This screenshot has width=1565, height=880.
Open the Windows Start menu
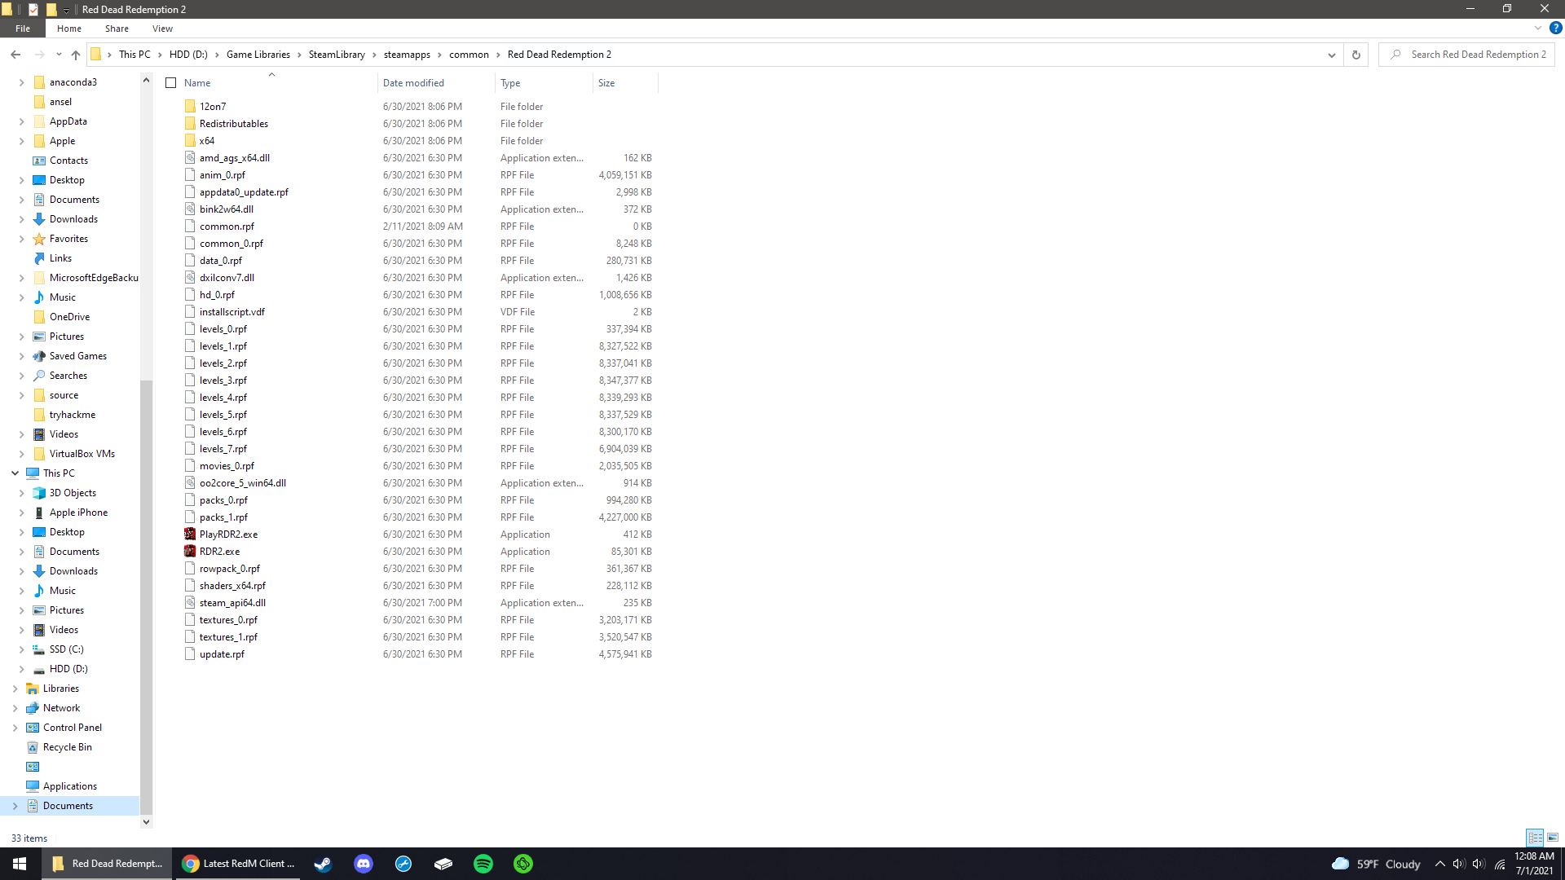click(x=18, y=863)
